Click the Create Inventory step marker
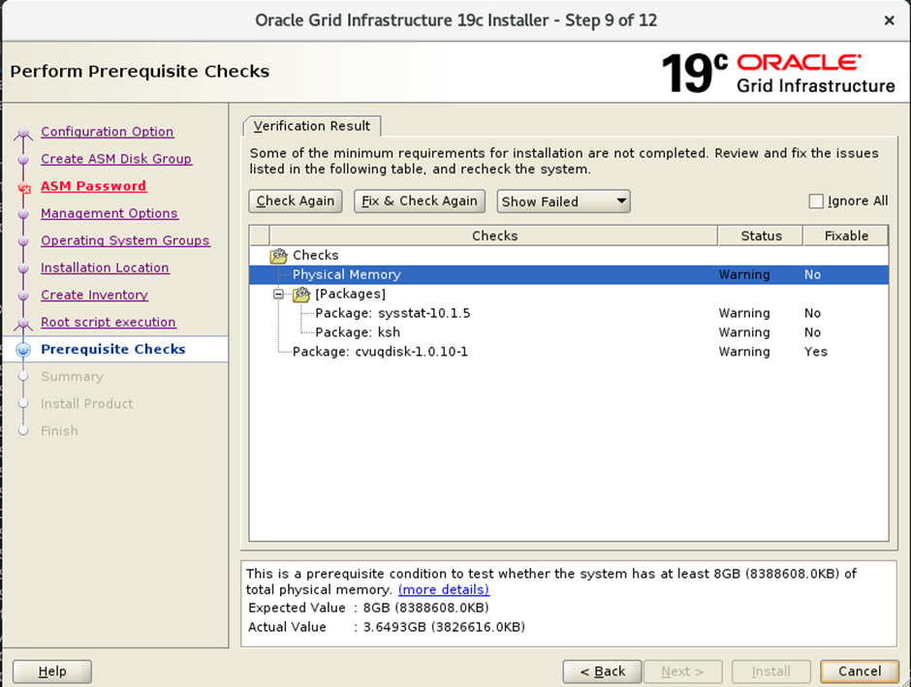This screenshot has height=687, width=911. (x=23, y=296)
